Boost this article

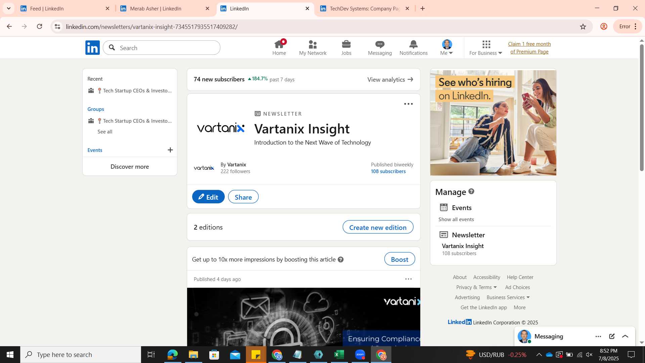tap(400, 259)
